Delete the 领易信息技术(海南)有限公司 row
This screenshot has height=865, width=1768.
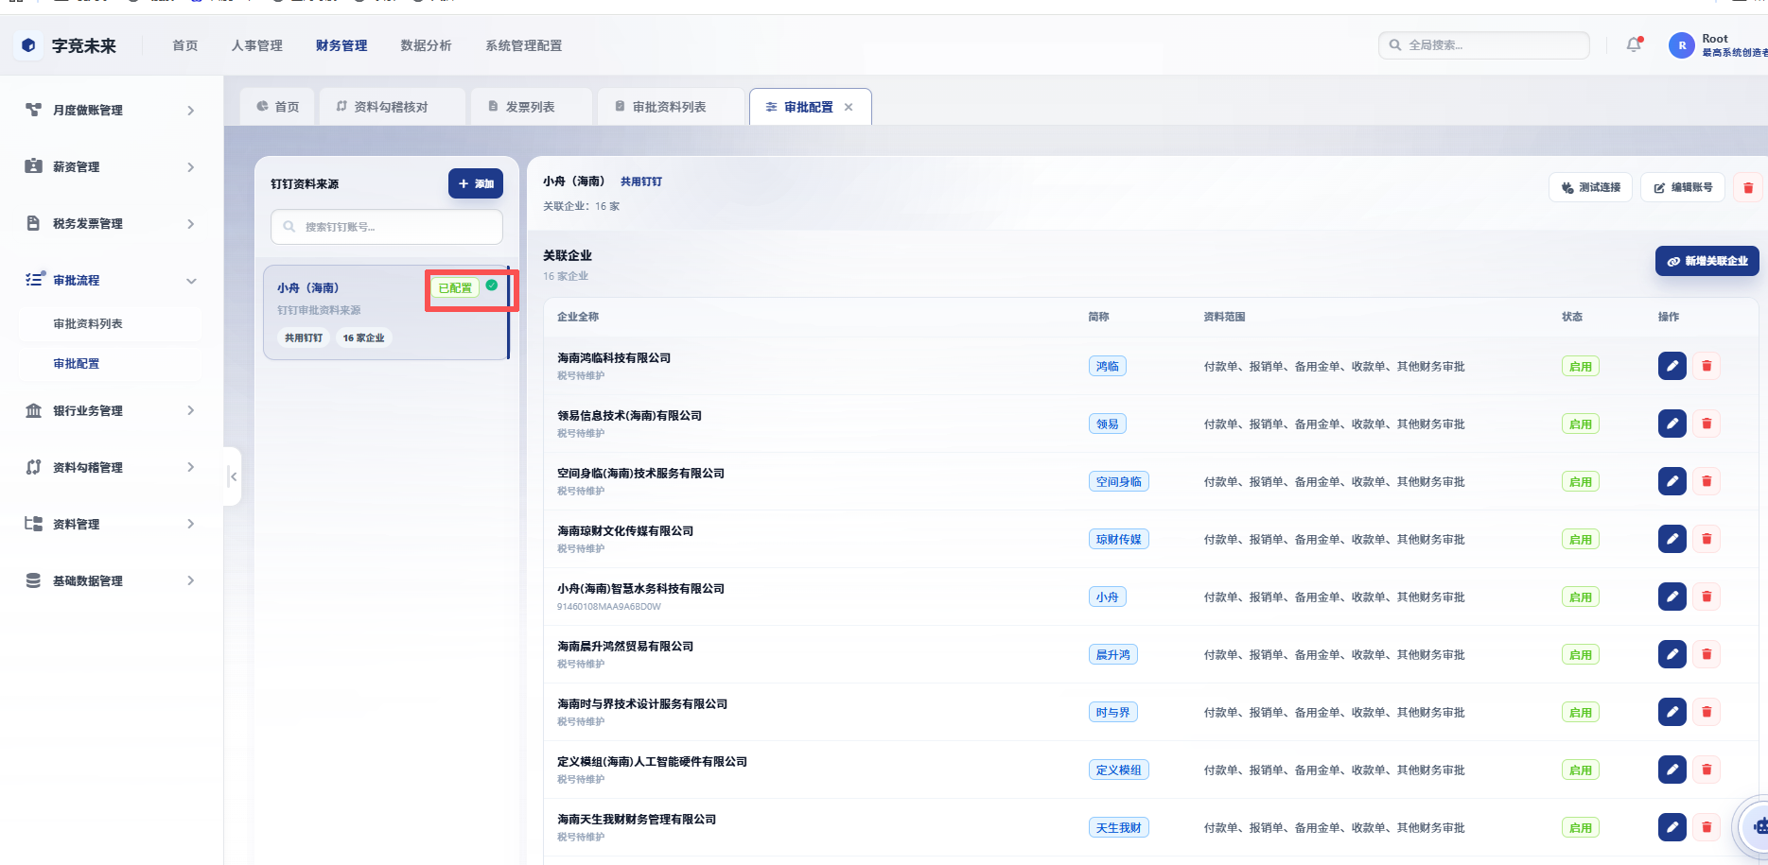(x=1707, y=424)
